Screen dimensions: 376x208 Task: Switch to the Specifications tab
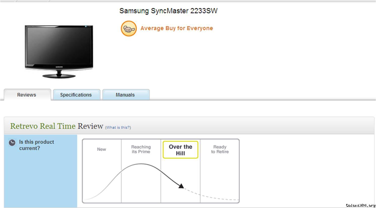76,95
